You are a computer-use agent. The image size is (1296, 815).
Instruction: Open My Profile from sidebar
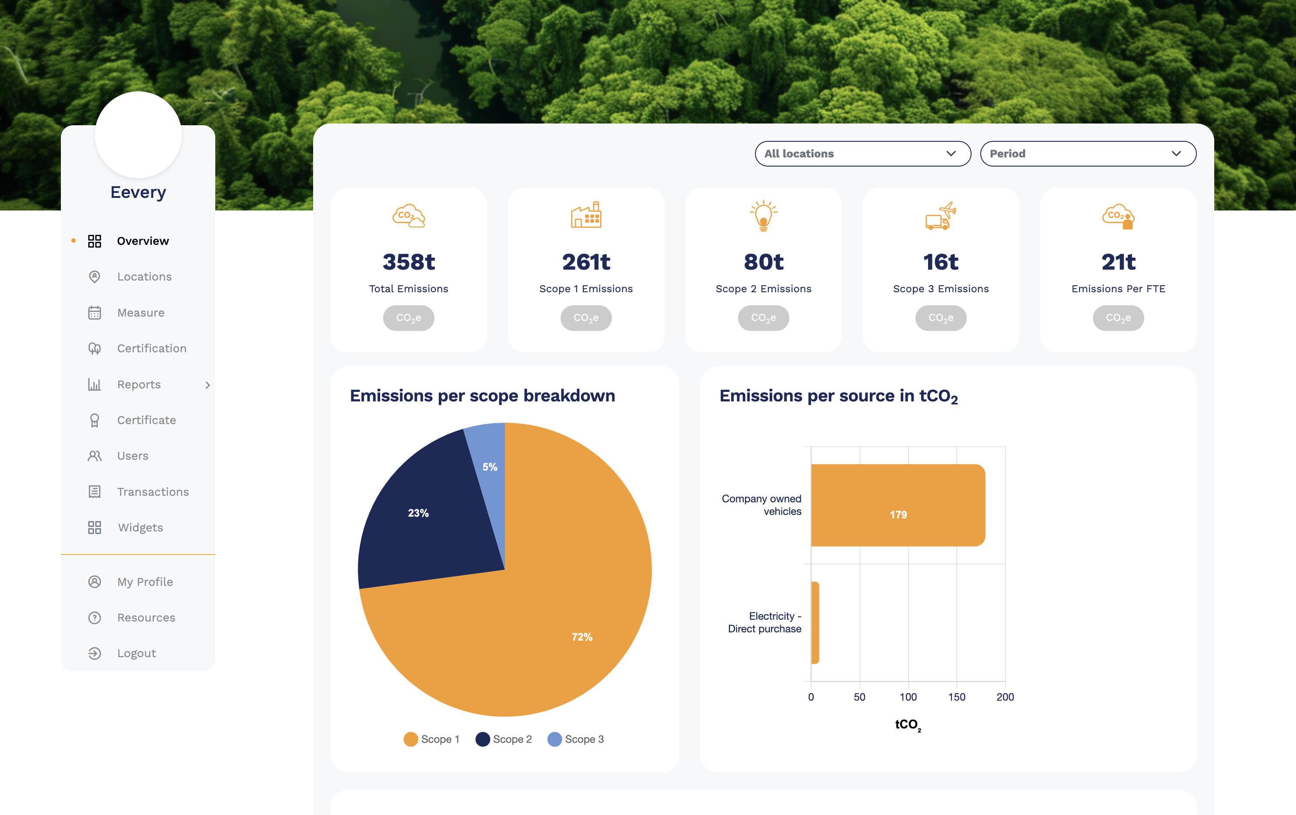145,582
